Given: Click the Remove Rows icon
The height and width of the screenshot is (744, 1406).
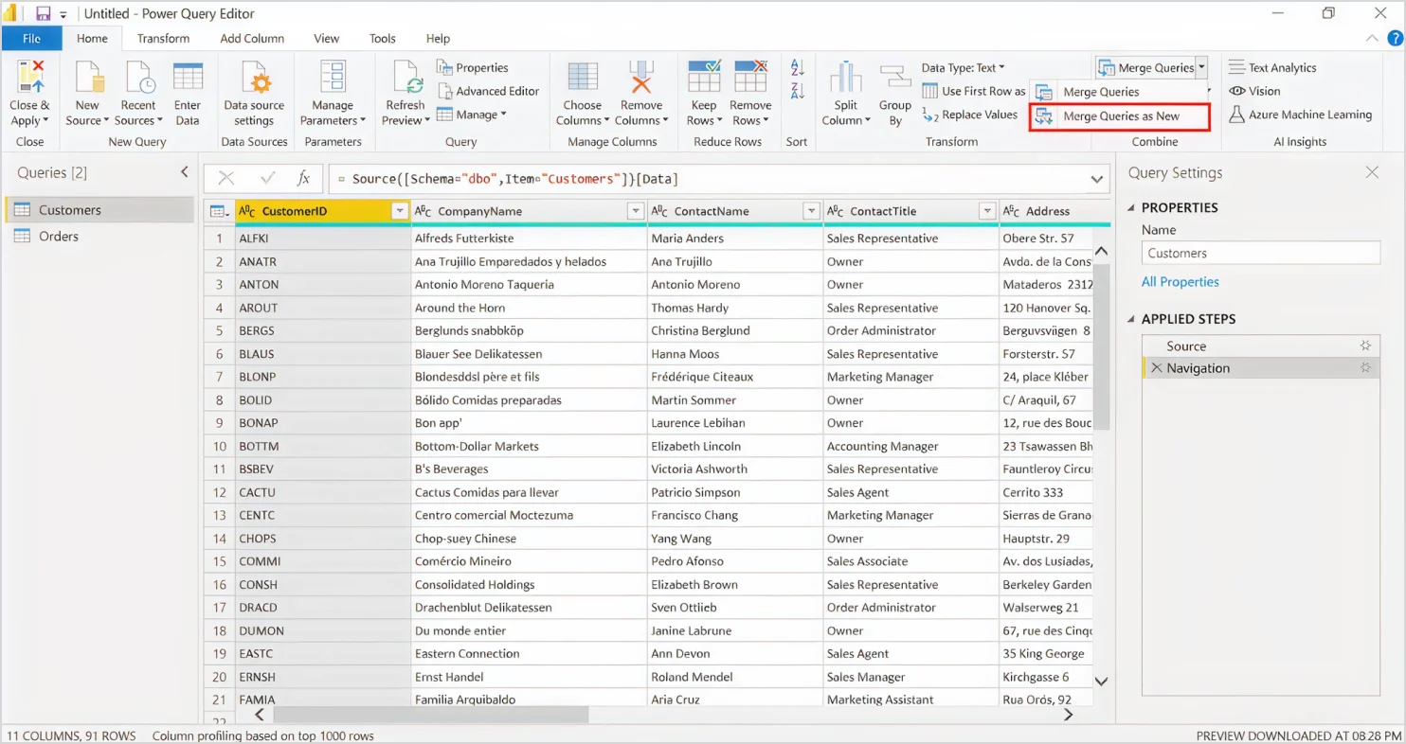Looking at the screenshot, I should tap(750, 77).
